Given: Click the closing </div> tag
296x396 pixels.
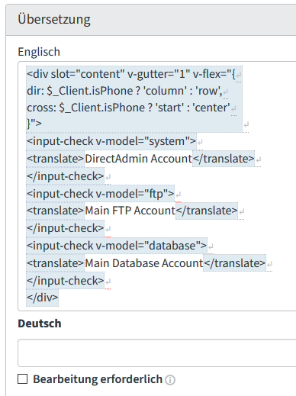Looking at the screenshot, I should coord(43,297).
